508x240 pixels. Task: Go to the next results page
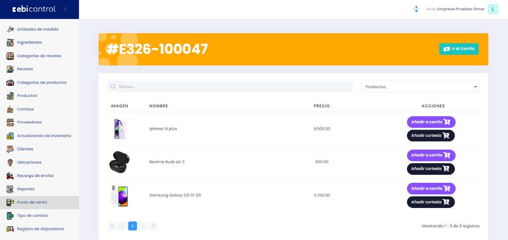(143, 226)
